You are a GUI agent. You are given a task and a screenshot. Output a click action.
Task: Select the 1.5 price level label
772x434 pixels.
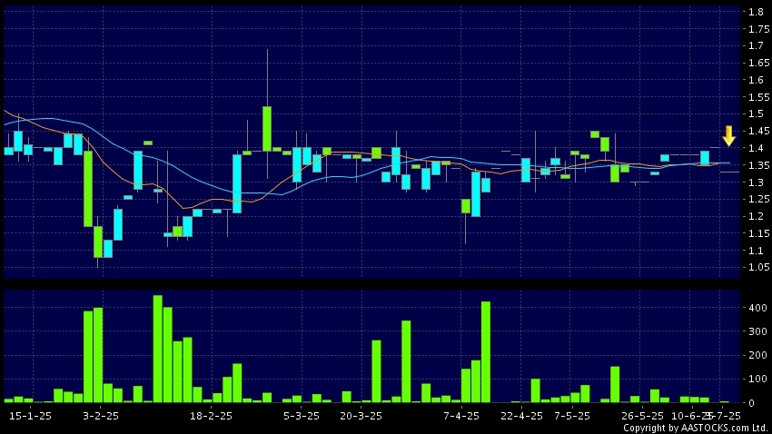(757, 113)
